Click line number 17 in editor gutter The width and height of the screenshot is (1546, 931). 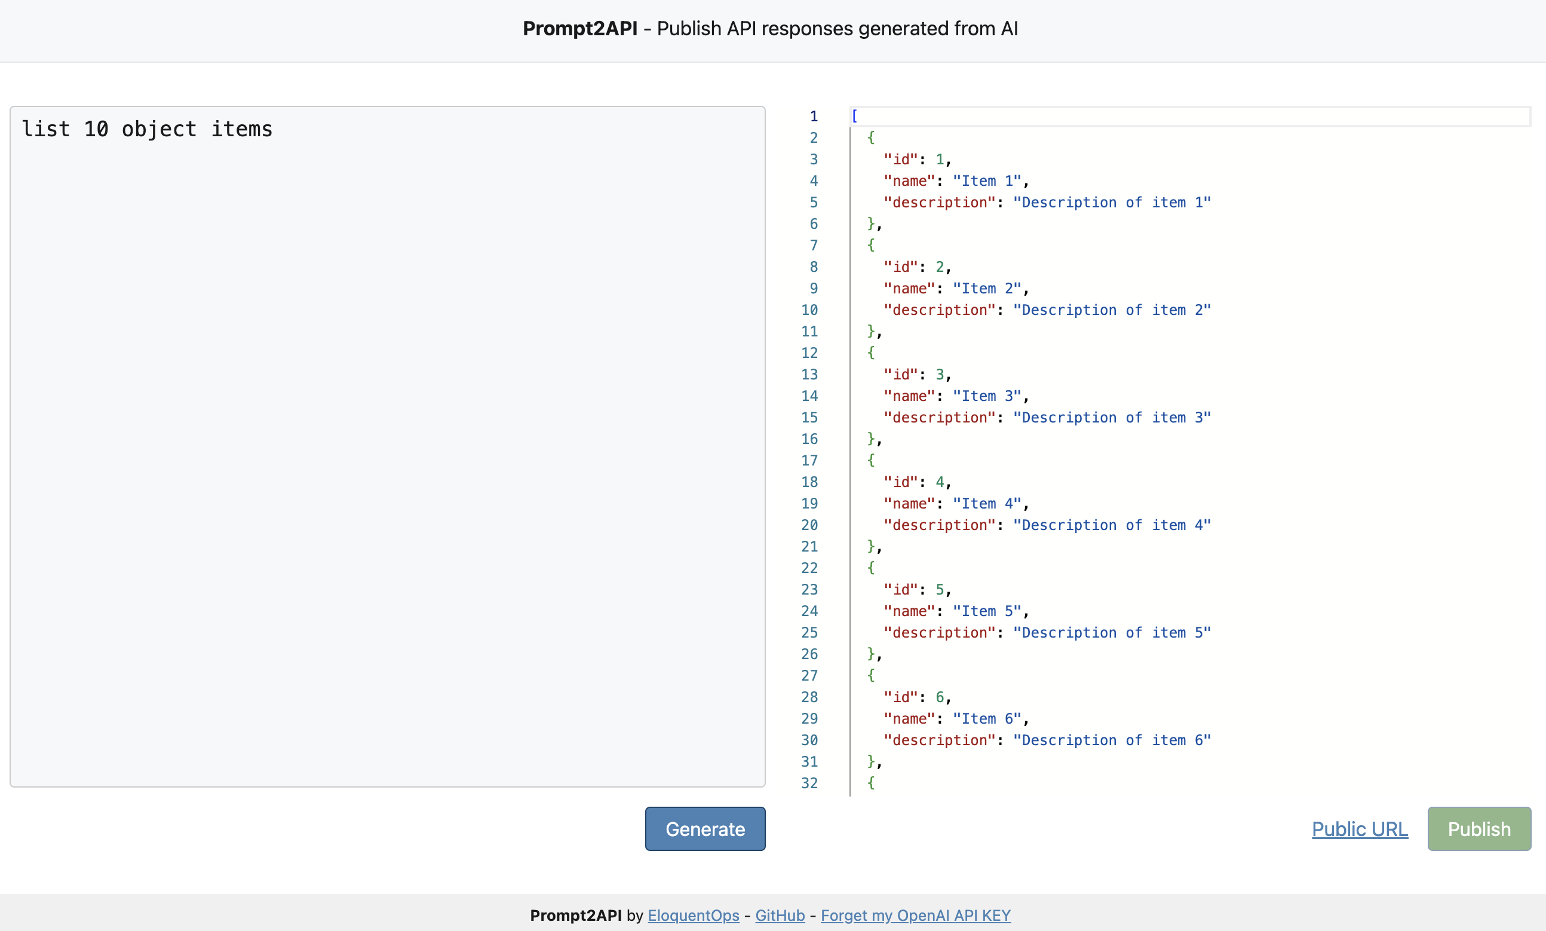pos(809,461)
